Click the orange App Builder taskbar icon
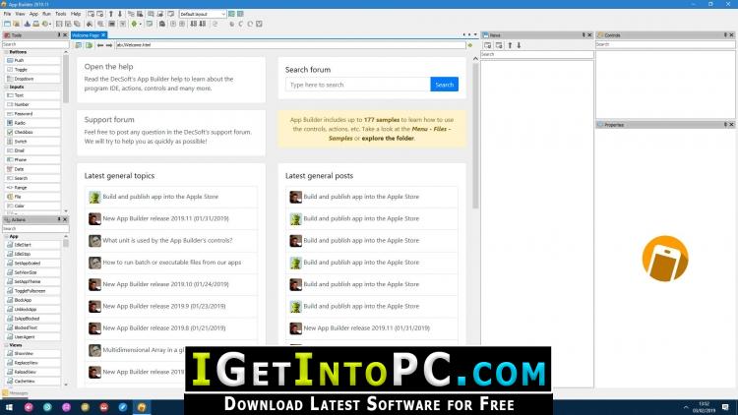Viewport: 738px width, 415px height. 141,407
